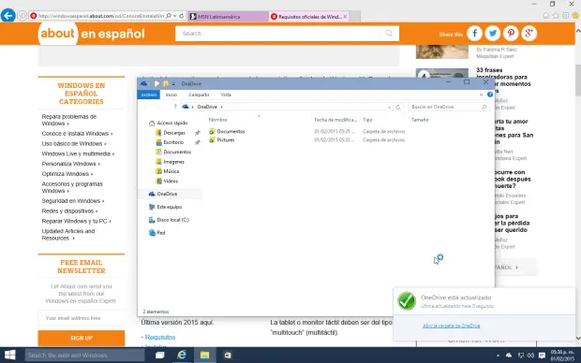
Task: Click the SIGN UP newsletter button
Action: (x=82, y=339)
